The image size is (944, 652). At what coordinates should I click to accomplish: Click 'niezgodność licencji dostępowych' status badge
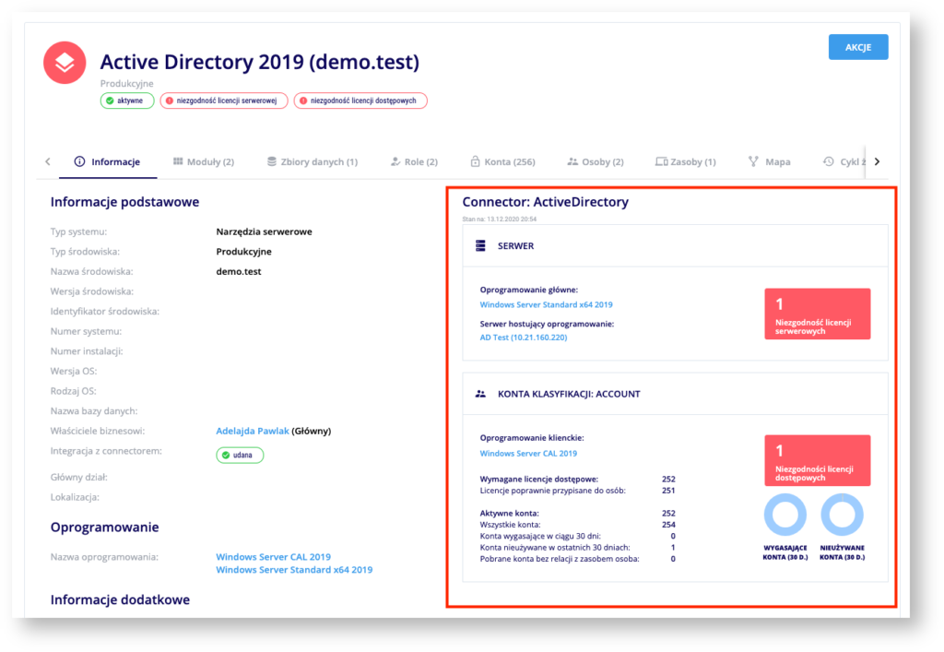pos(360,101)
